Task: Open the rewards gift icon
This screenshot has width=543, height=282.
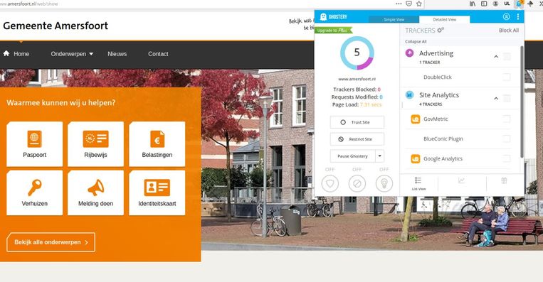Action: click(x=504, y=180)
